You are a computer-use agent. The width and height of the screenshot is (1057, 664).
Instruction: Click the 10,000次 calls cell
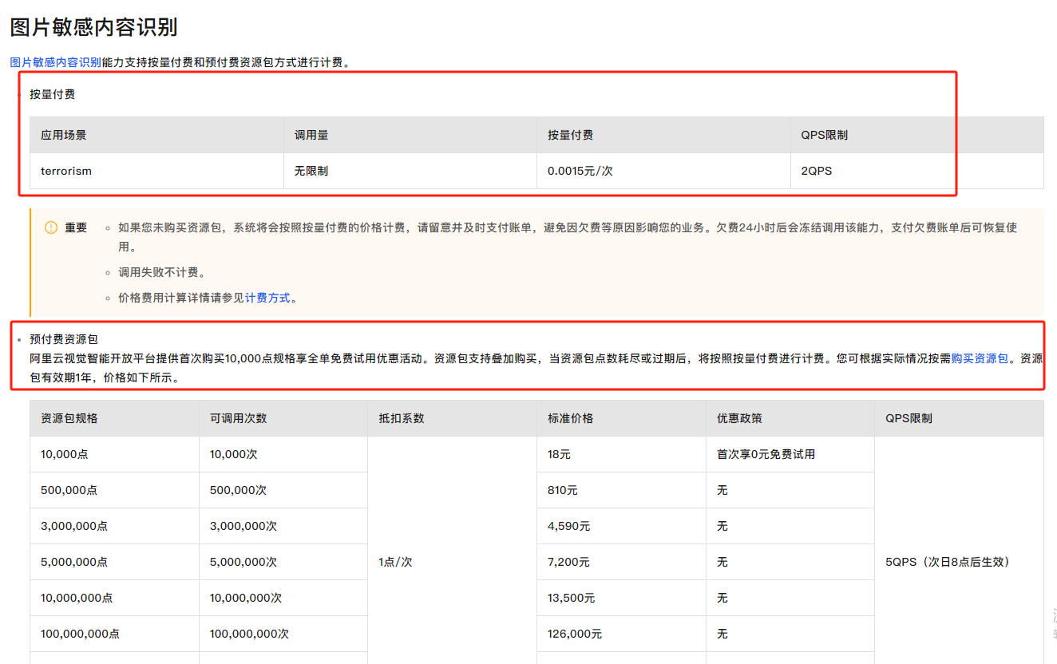point(283,454)
